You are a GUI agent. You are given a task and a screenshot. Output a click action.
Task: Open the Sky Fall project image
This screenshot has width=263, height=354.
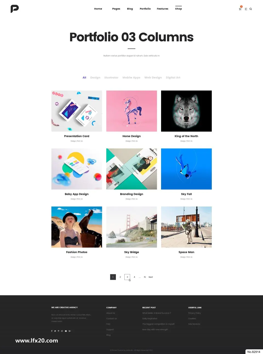coord(186,169)
